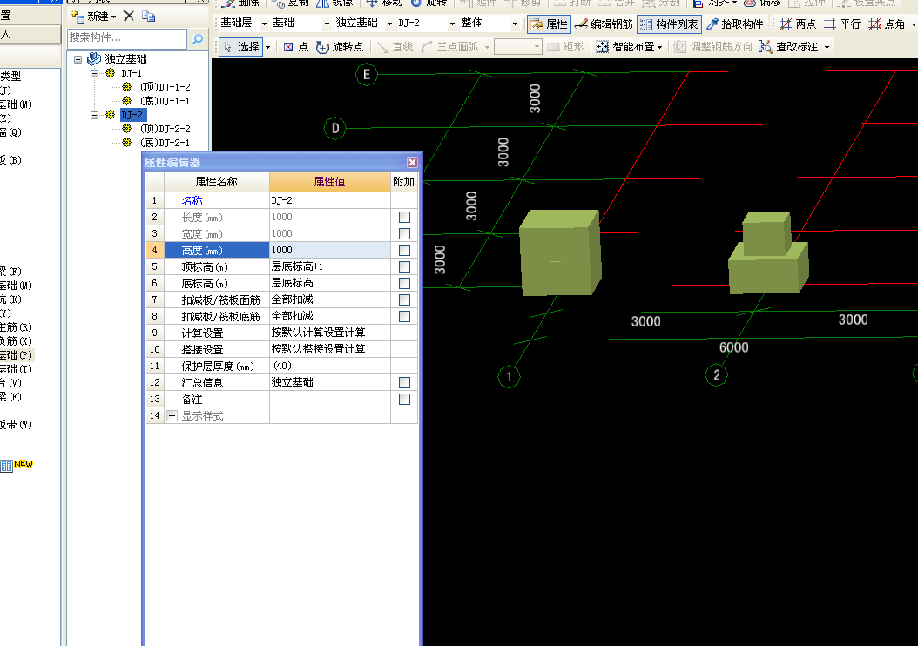Viewport: 918px width, 646px height.
Task: Tick the 附加 checkbox for 宽度(mm)
Action: [404, 233]
